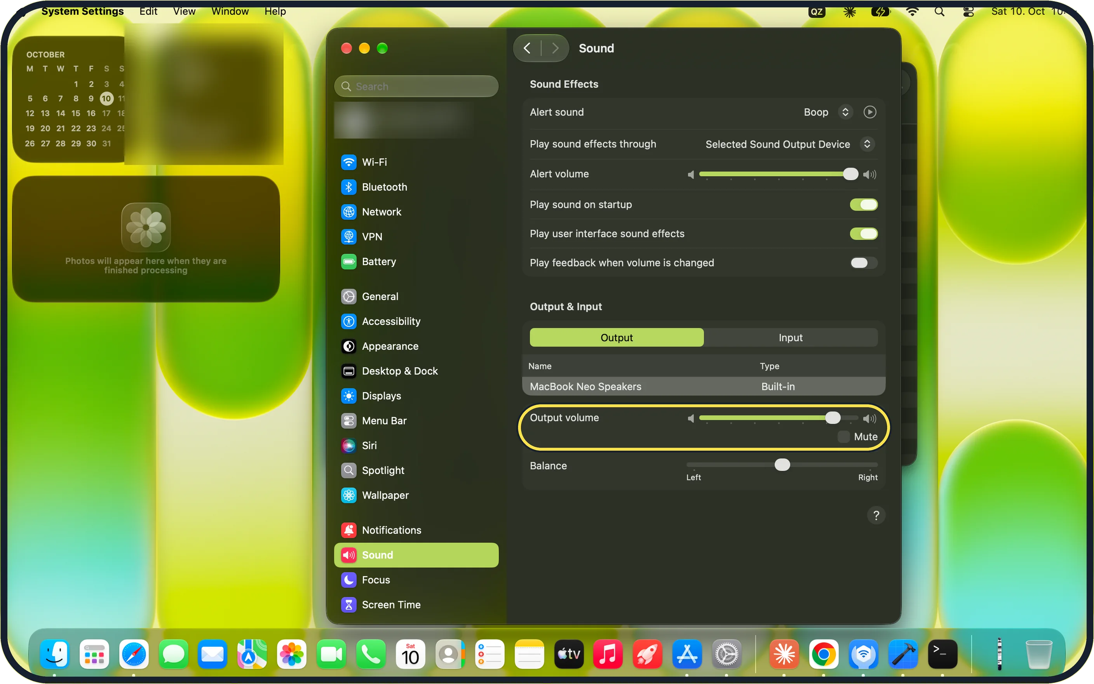Open Wallpaper settings
Screen dimensions: 1094x684
click(x=416, y=495)
